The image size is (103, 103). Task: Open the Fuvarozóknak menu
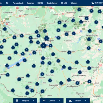18,3
